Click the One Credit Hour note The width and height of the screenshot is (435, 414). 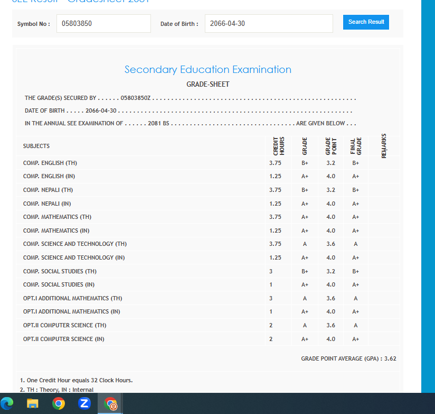coord(76,380)
